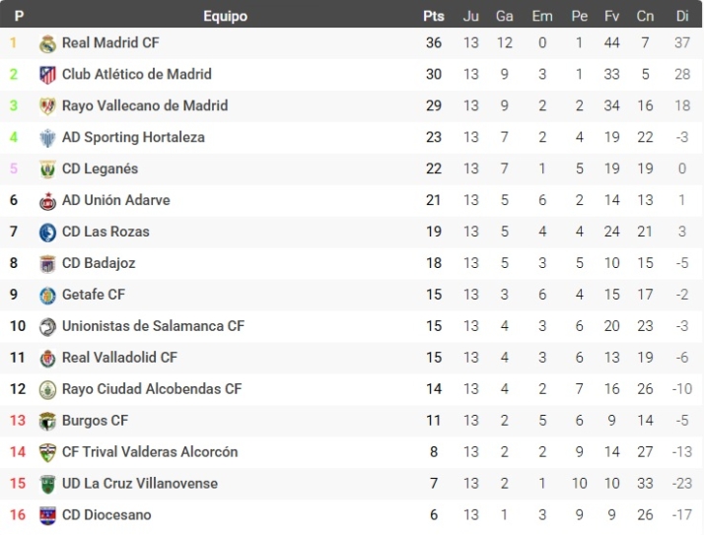Click the CD Diocesano crest icon
Viewport: 704px width, 535px height.
[47, 515]
